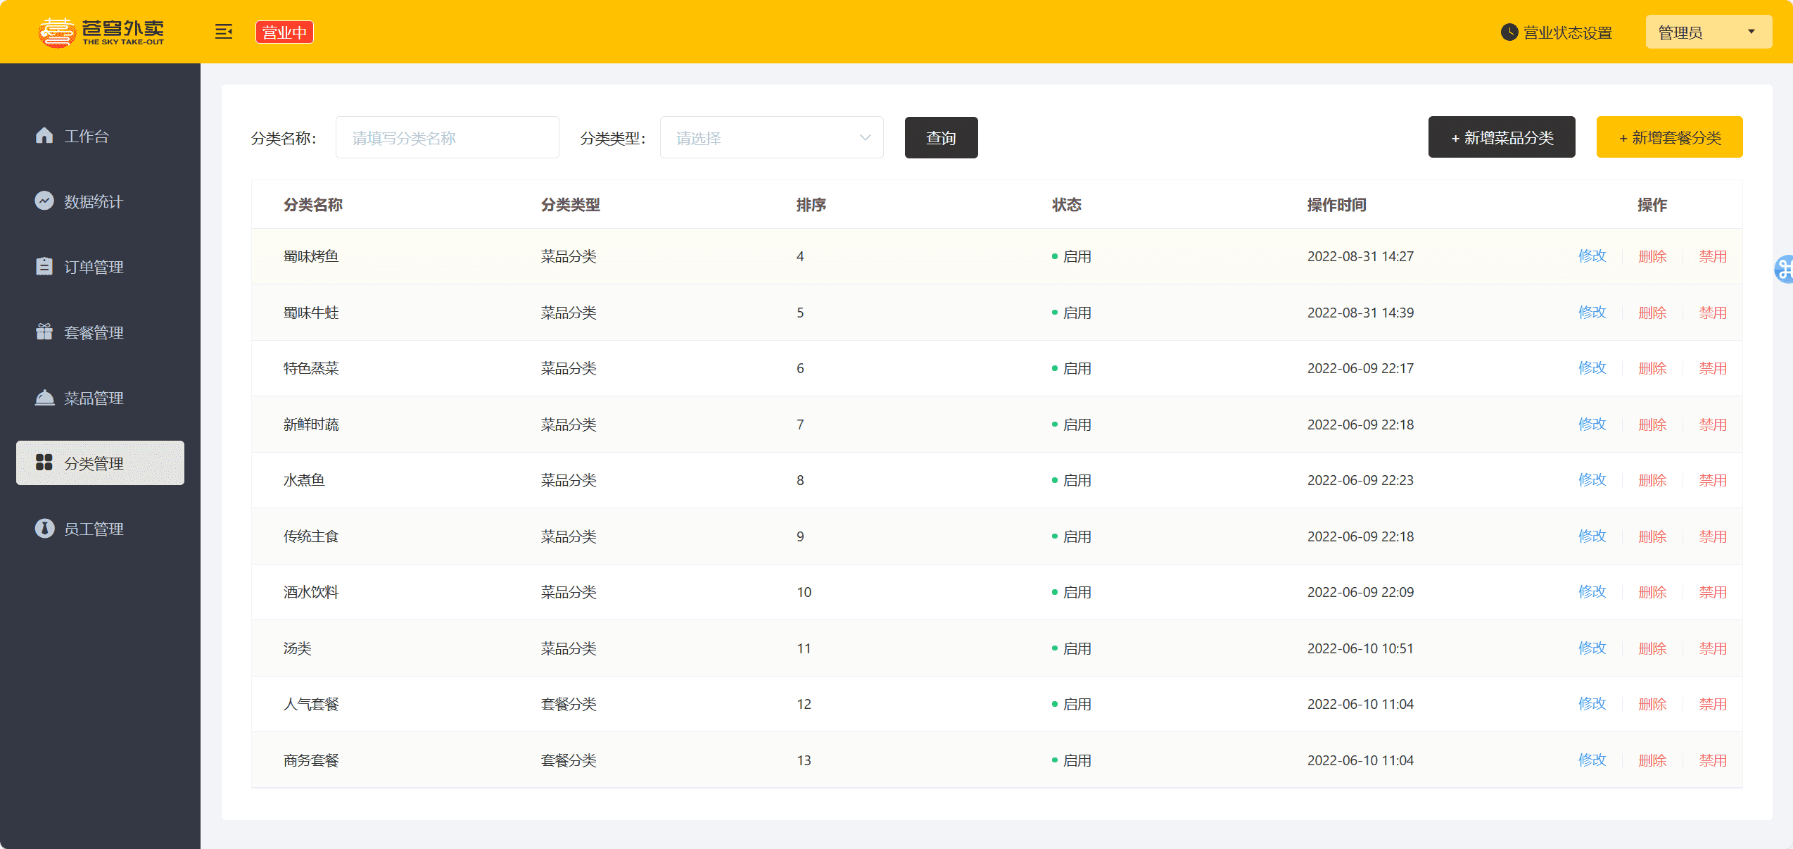
Task: Open 菜品管理 menu item
Action: (x=100, y=398)
